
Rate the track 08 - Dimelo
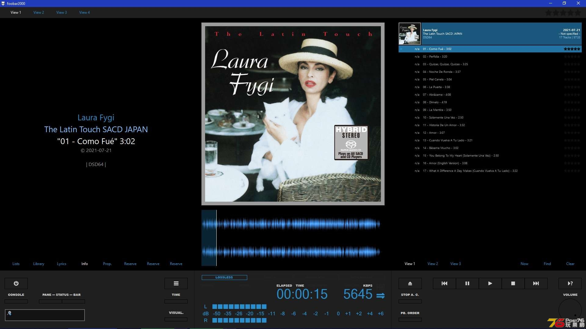[x=572, y=102]
